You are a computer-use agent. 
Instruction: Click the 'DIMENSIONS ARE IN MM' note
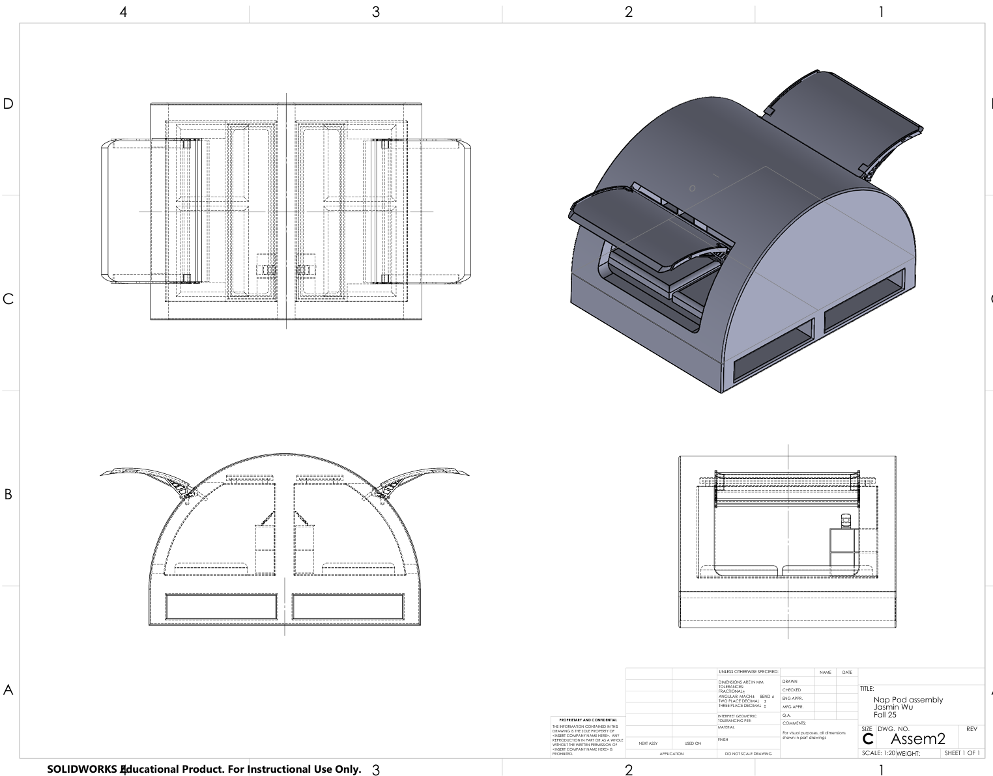(741, 682)
